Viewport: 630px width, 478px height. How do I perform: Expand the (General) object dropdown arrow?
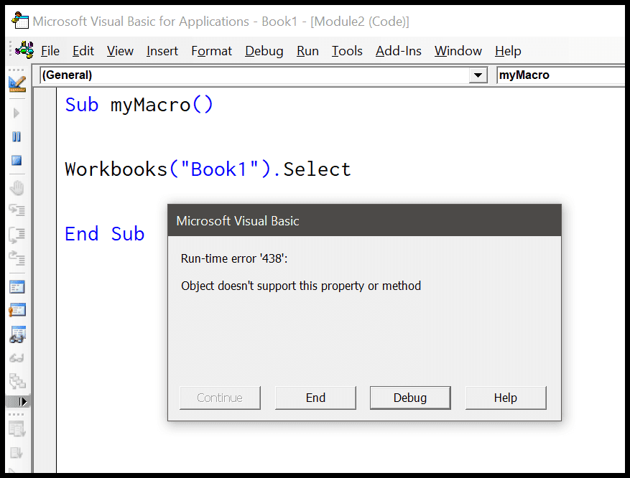point(478,75)
